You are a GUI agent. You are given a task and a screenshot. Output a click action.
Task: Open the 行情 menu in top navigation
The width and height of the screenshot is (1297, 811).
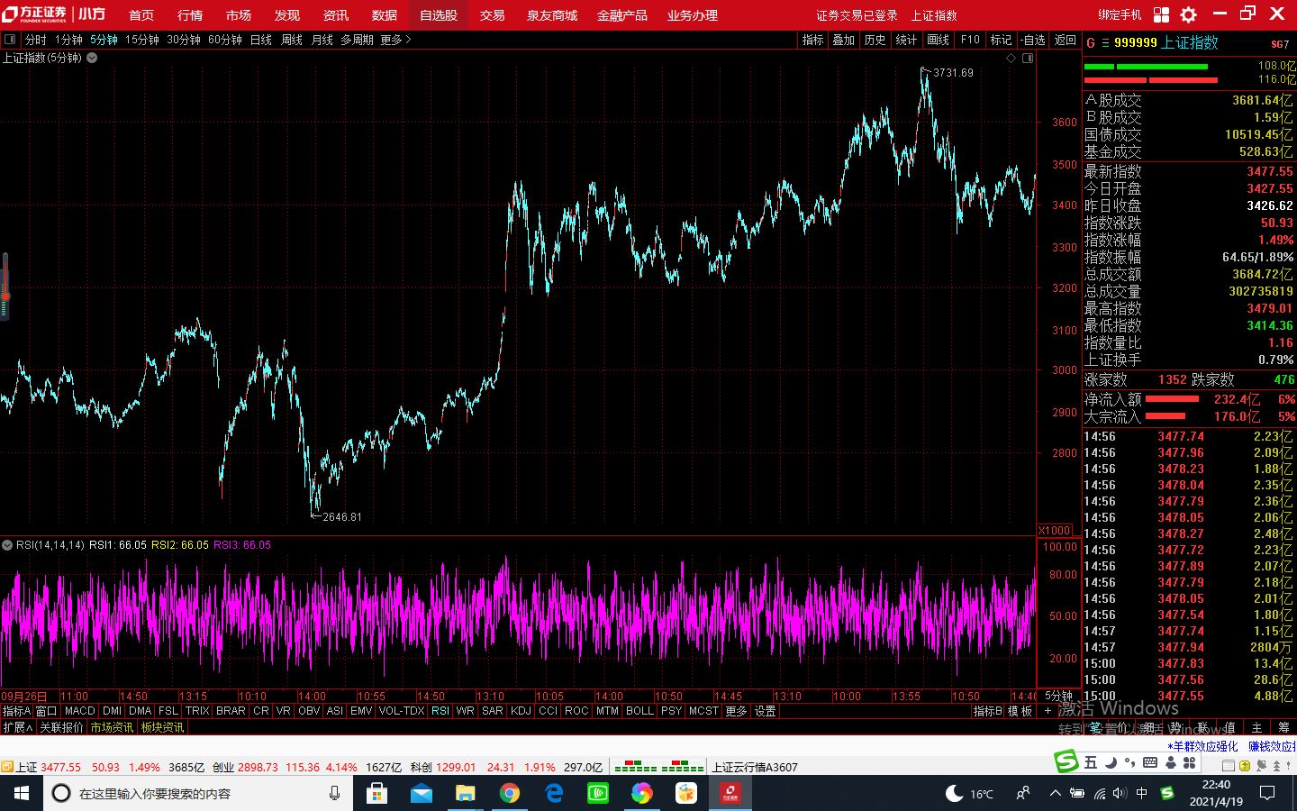(190, 15)
